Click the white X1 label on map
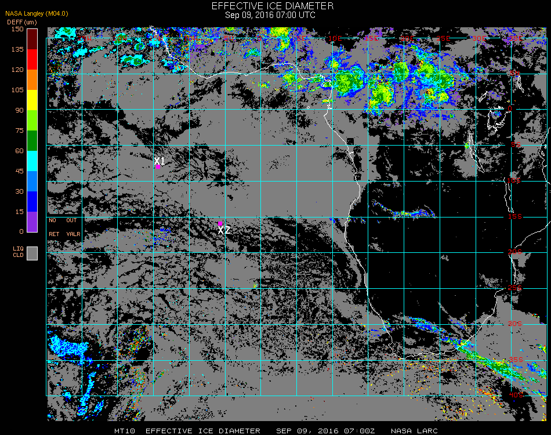The height and width of the screenshot is (435, 551). (x=159, y=161)
